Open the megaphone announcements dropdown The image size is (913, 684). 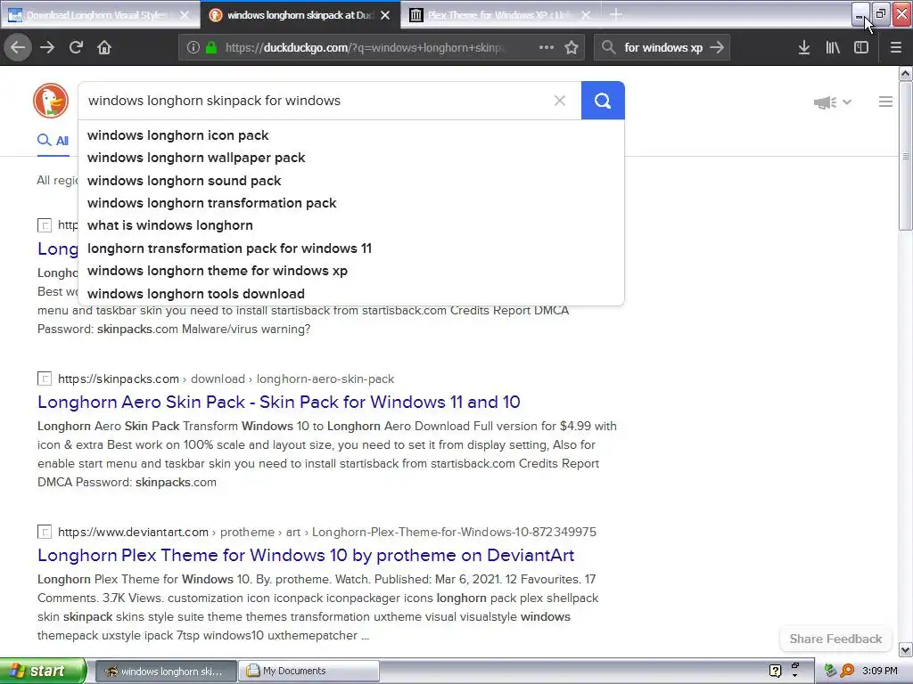(833, 102)
